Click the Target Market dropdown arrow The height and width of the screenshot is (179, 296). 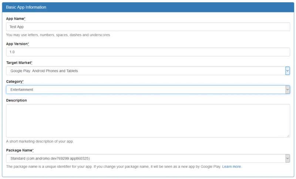[x=287, y=71]
